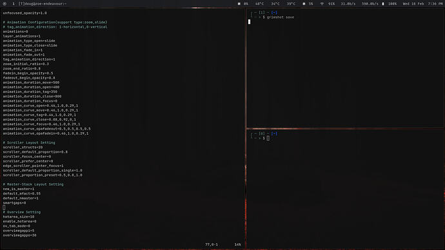Viewport: 445px width, 250px height.
Task: Click the Wi-Fi signal icon in bar
Action: click(322, 4)
